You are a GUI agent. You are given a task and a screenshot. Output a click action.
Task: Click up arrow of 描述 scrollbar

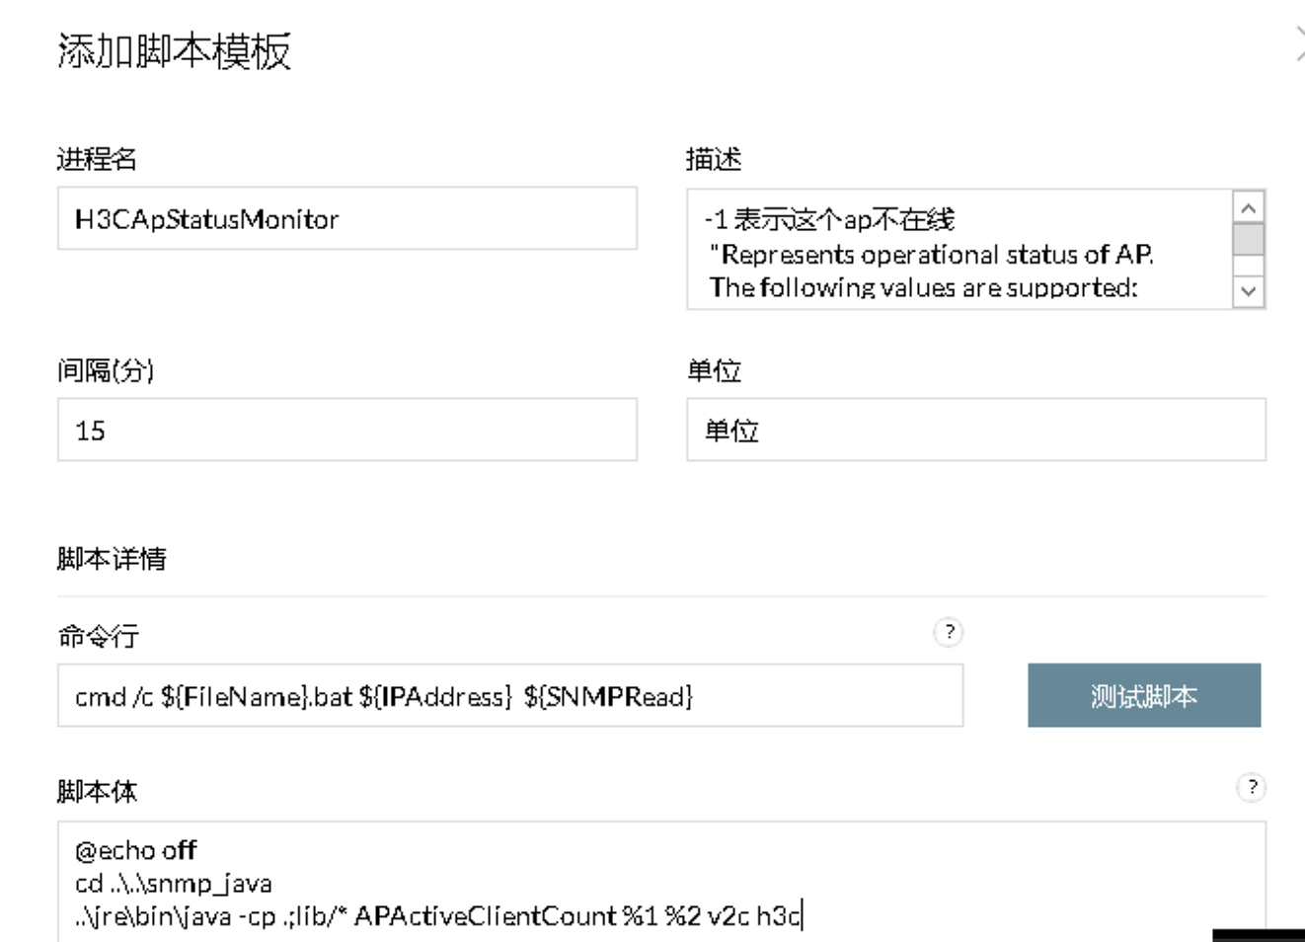1249,207
